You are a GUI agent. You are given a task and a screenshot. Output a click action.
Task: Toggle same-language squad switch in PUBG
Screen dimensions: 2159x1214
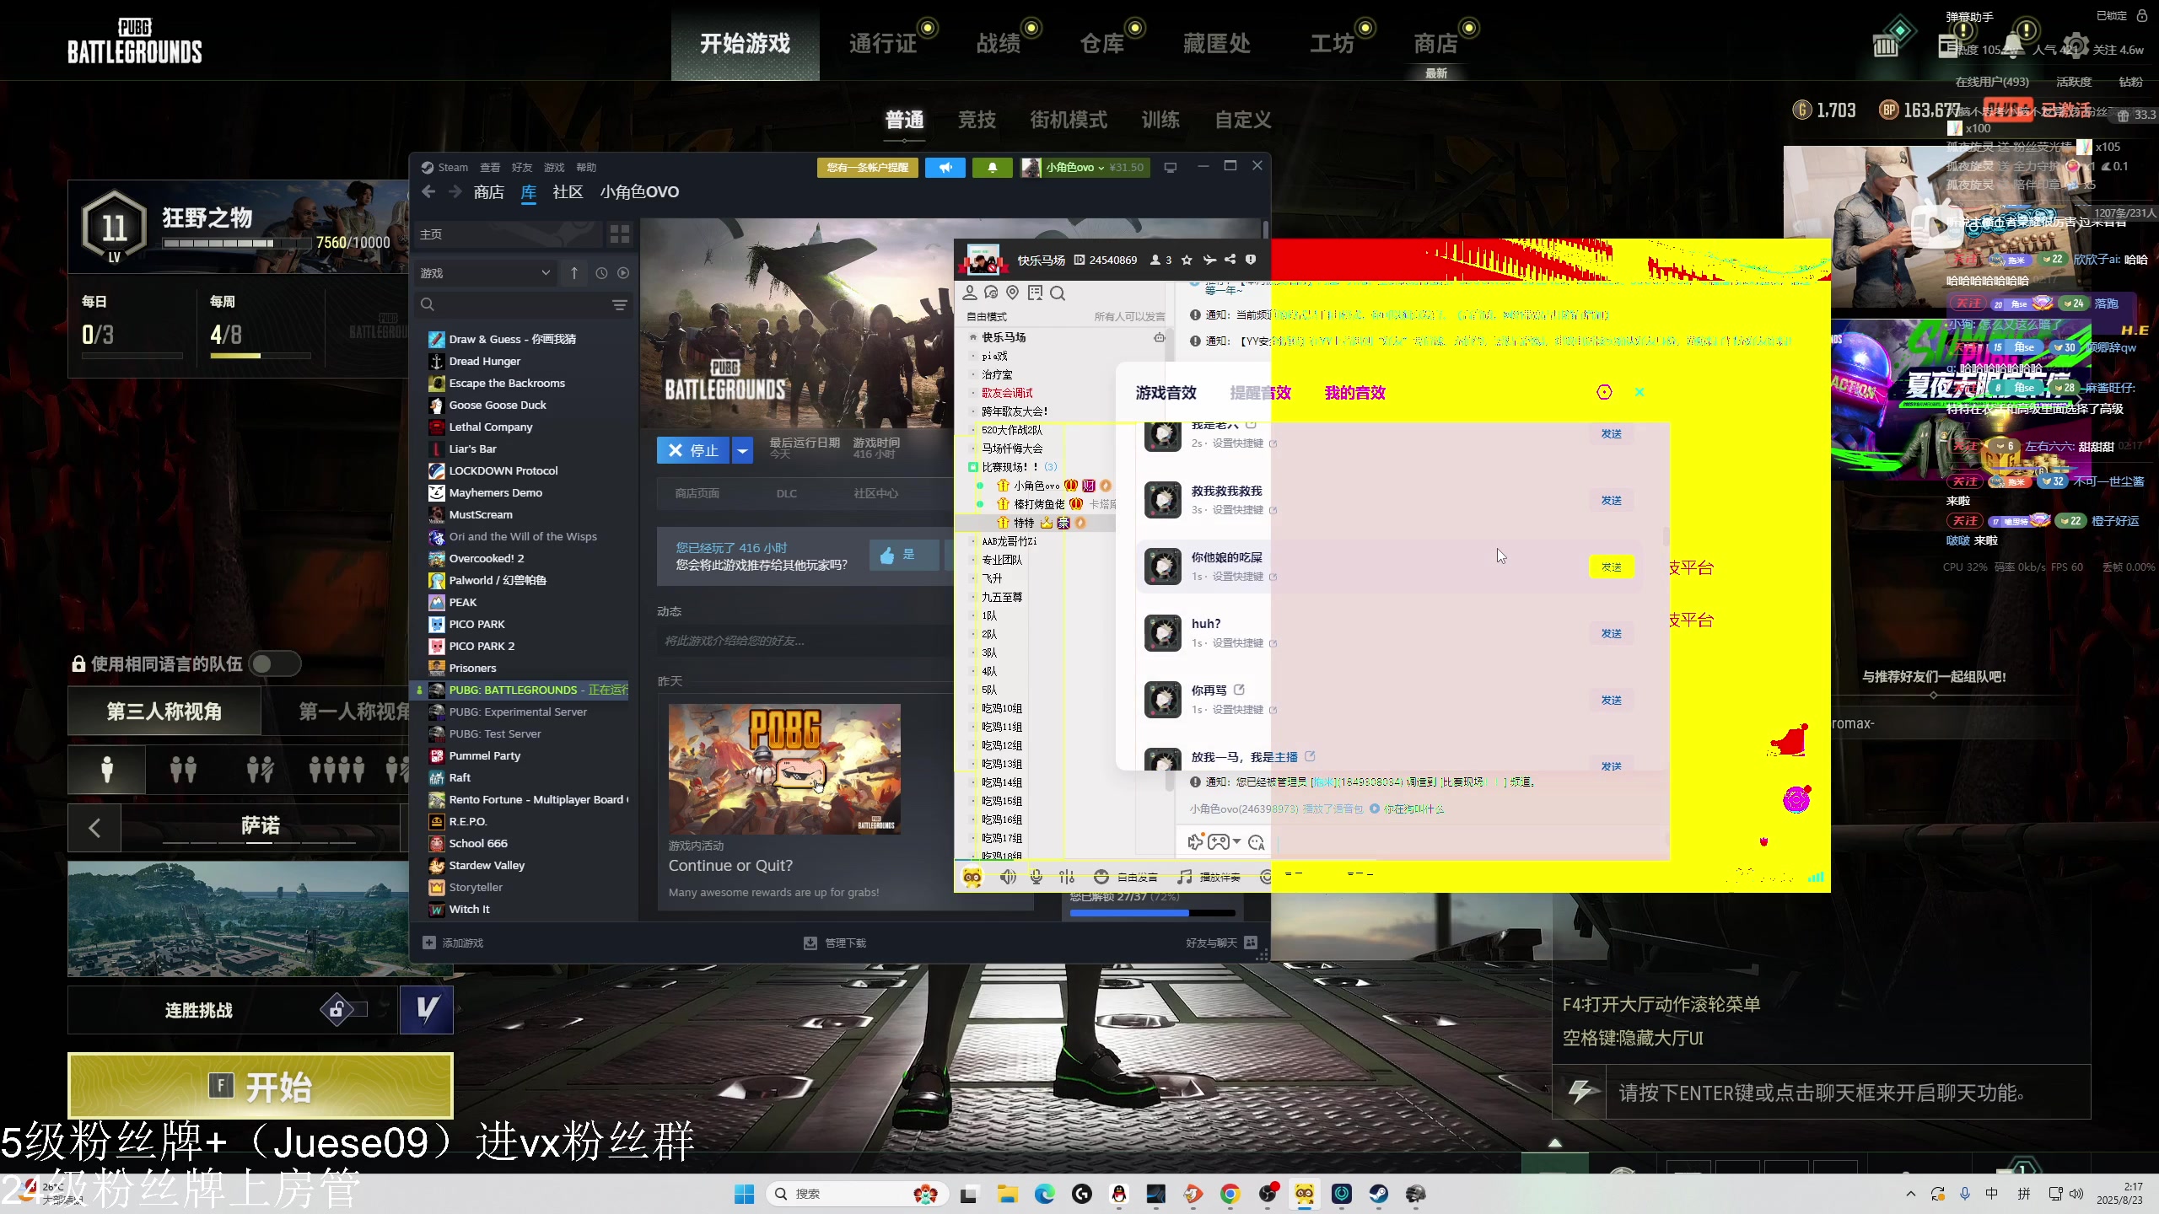coord(275,663)
